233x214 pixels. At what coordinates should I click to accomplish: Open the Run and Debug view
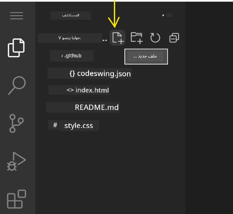pos(16,161)
